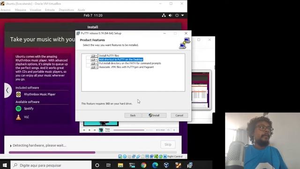Open Task View on the taskbar
Viewport: 300px width, 169px height.
point(108,165)
